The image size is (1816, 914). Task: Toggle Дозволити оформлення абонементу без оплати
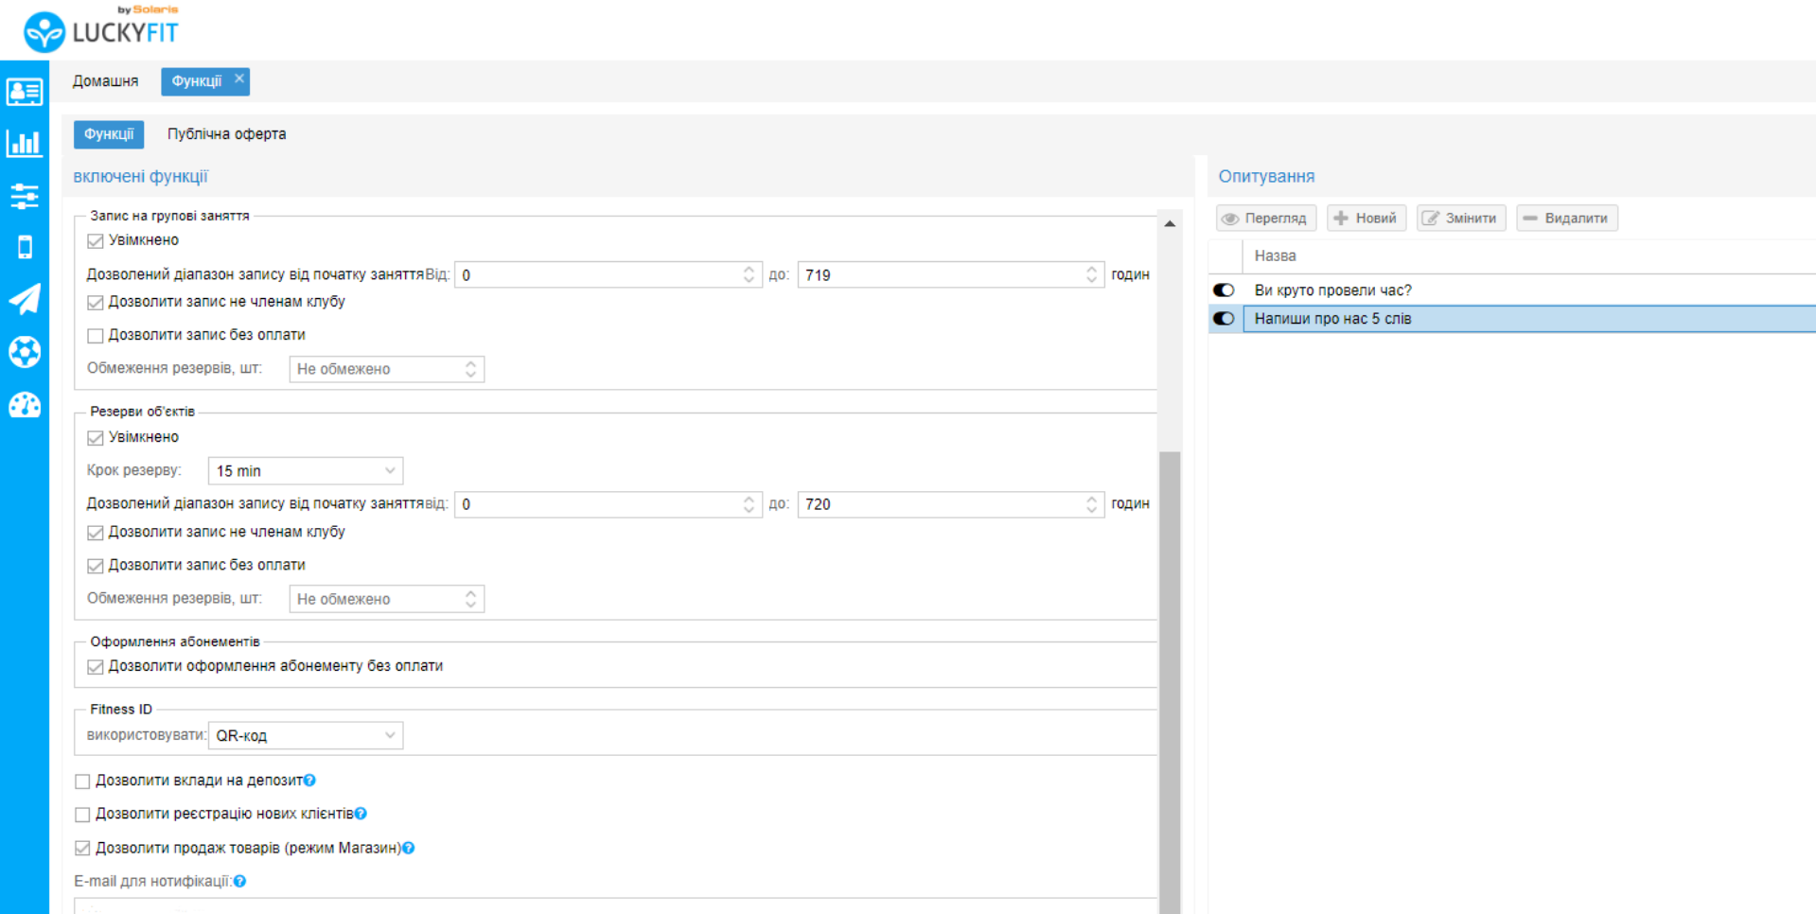[95, 667]
